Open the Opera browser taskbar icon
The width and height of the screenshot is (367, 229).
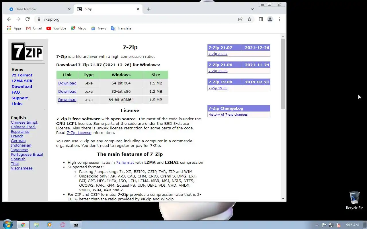63,225
